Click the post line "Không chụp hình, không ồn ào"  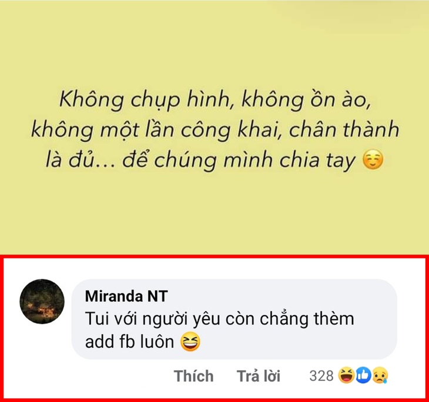215,100
